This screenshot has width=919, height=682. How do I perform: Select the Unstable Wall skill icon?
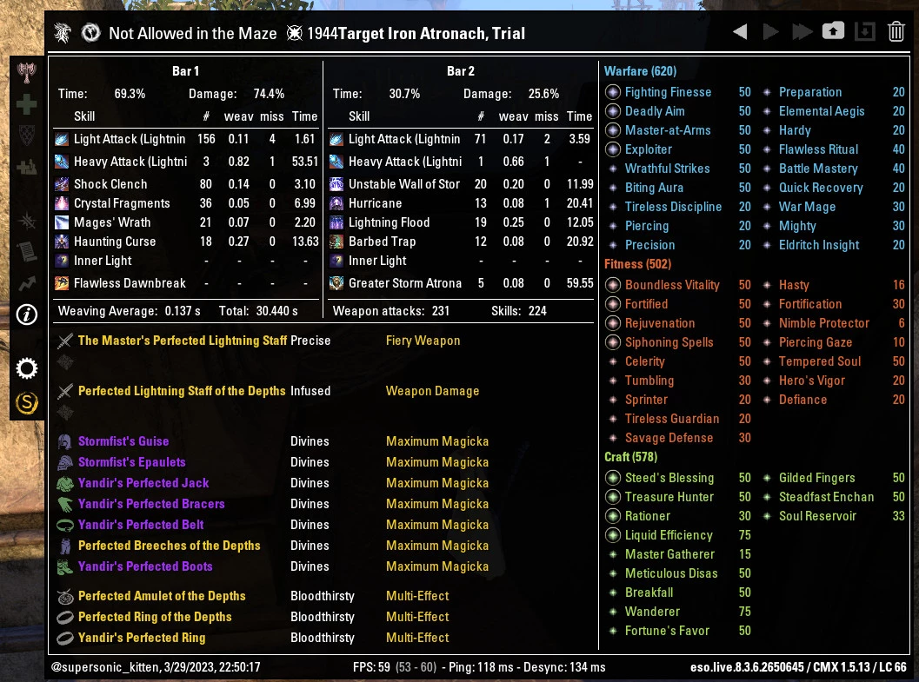[336, 184]
